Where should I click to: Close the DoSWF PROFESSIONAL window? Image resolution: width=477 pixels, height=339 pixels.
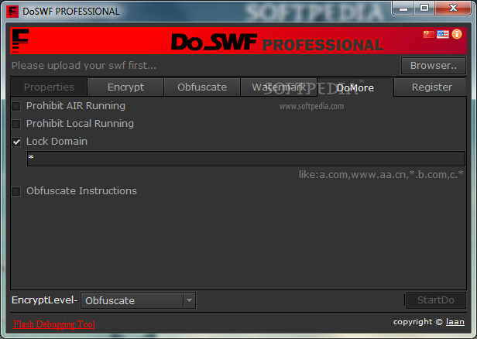coord(453,9)
